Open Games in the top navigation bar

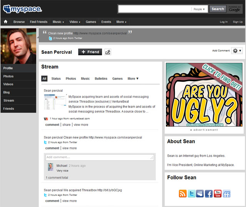click(x=91, y=22)
